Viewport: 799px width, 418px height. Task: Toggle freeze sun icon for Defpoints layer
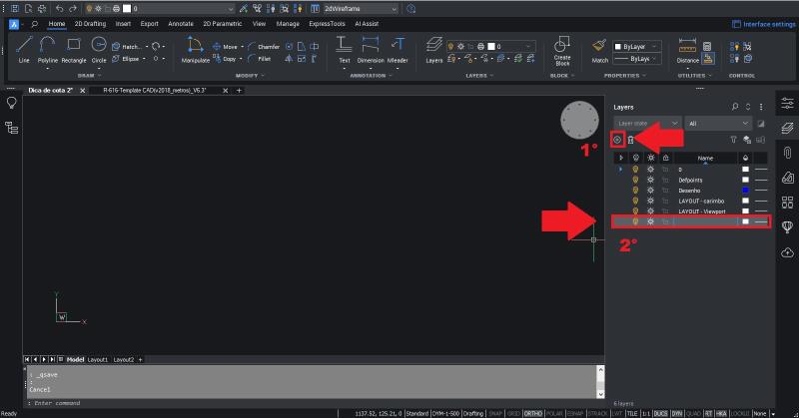coord(649,180)
